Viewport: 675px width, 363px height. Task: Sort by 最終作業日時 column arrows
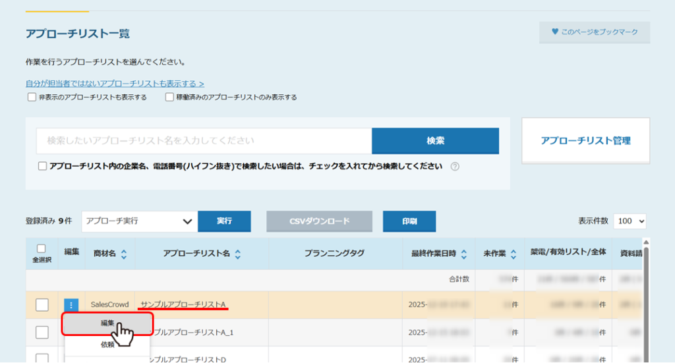[464, 254]
